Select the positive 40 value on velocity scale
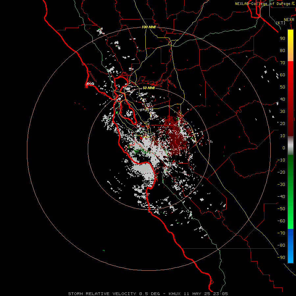 [x=283, y=99]
